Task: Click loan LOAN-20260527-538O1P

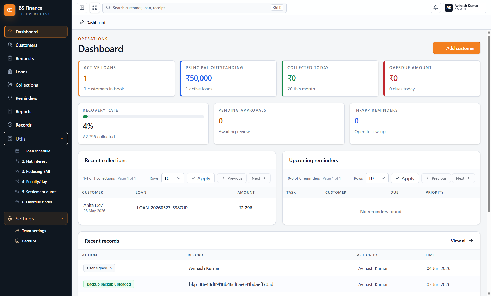Action: coord(162,208)
